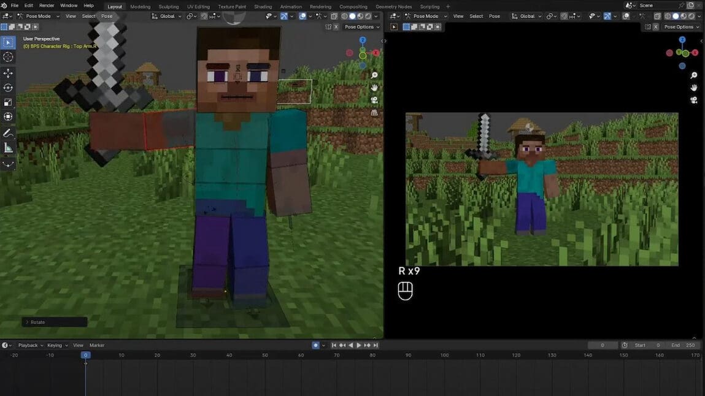The width and height of the screenshot is (705, 396).
Task: Click the pan hand icon in left viewport
Action: 374,88
